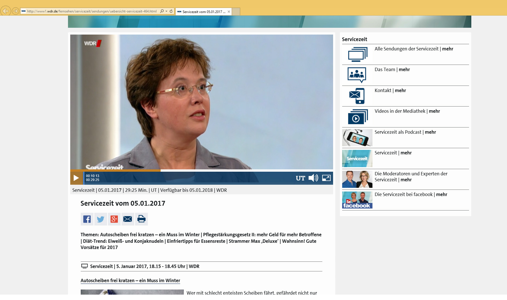Expand the address bar search dropdown arrow

click(x=166, y=11)
